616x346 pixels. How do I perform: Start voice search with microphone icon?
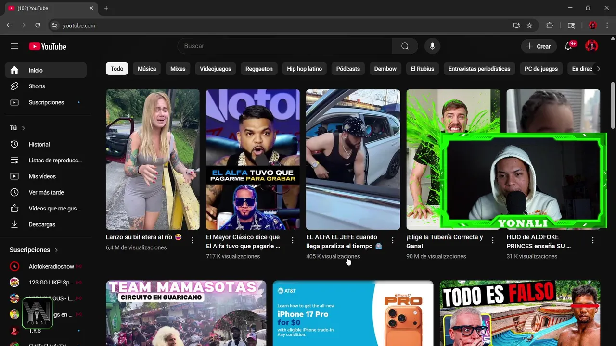click(432, 46)
